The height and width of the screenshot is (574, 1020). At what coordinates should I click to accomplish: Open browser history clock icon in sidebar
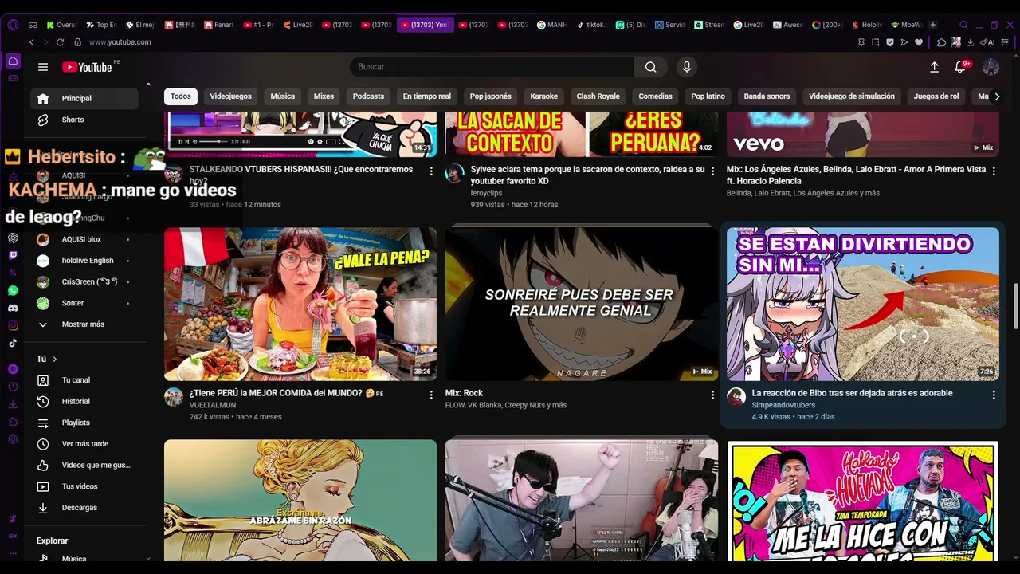[x=13, y=387]
